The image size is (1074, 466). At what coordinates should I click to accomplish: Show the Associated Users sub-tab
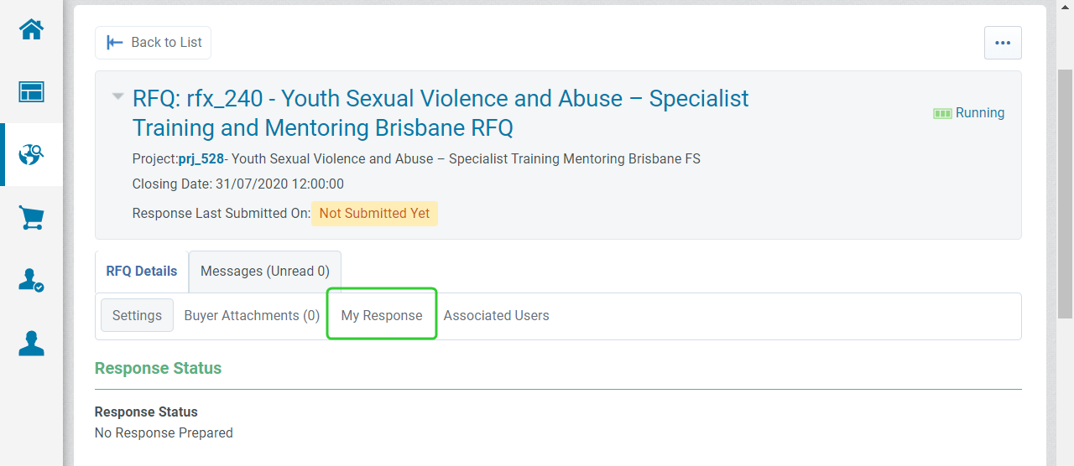coord(496,315)
